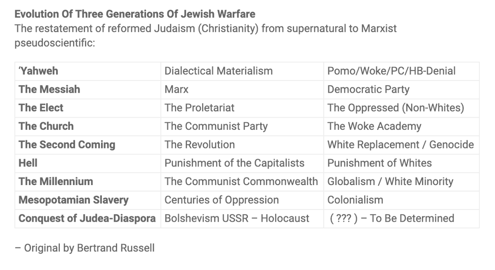This screenshot has width=495, height=270.
Task: Select 'Centuries of Oppression' cell
Action: [222, 200]
